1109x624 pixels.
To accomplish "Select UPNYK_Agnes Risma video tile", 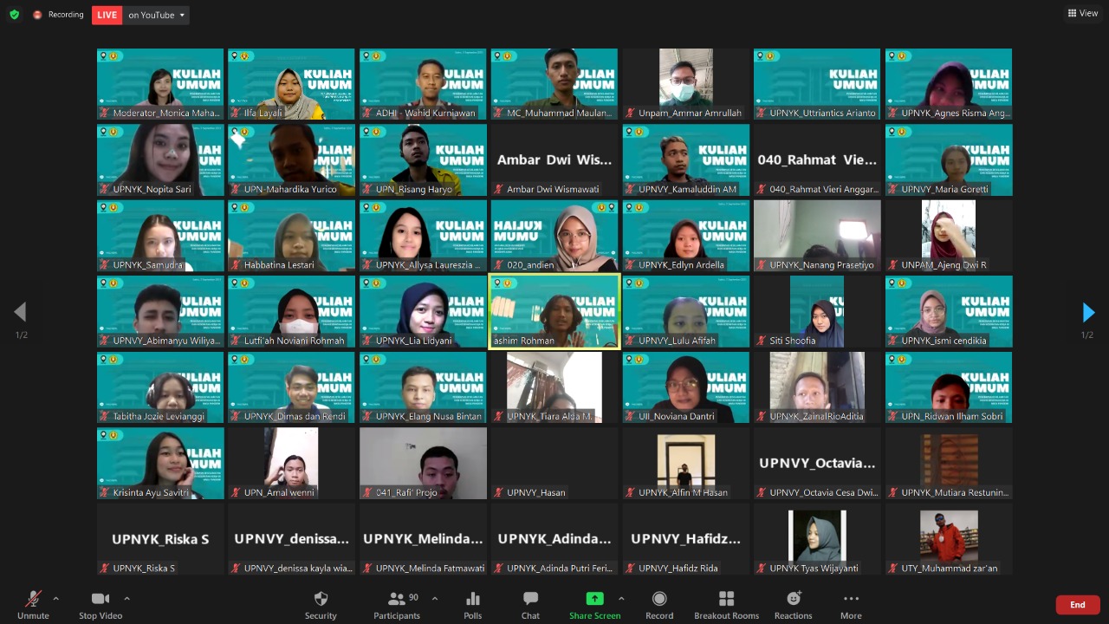I will click(949, 84).
